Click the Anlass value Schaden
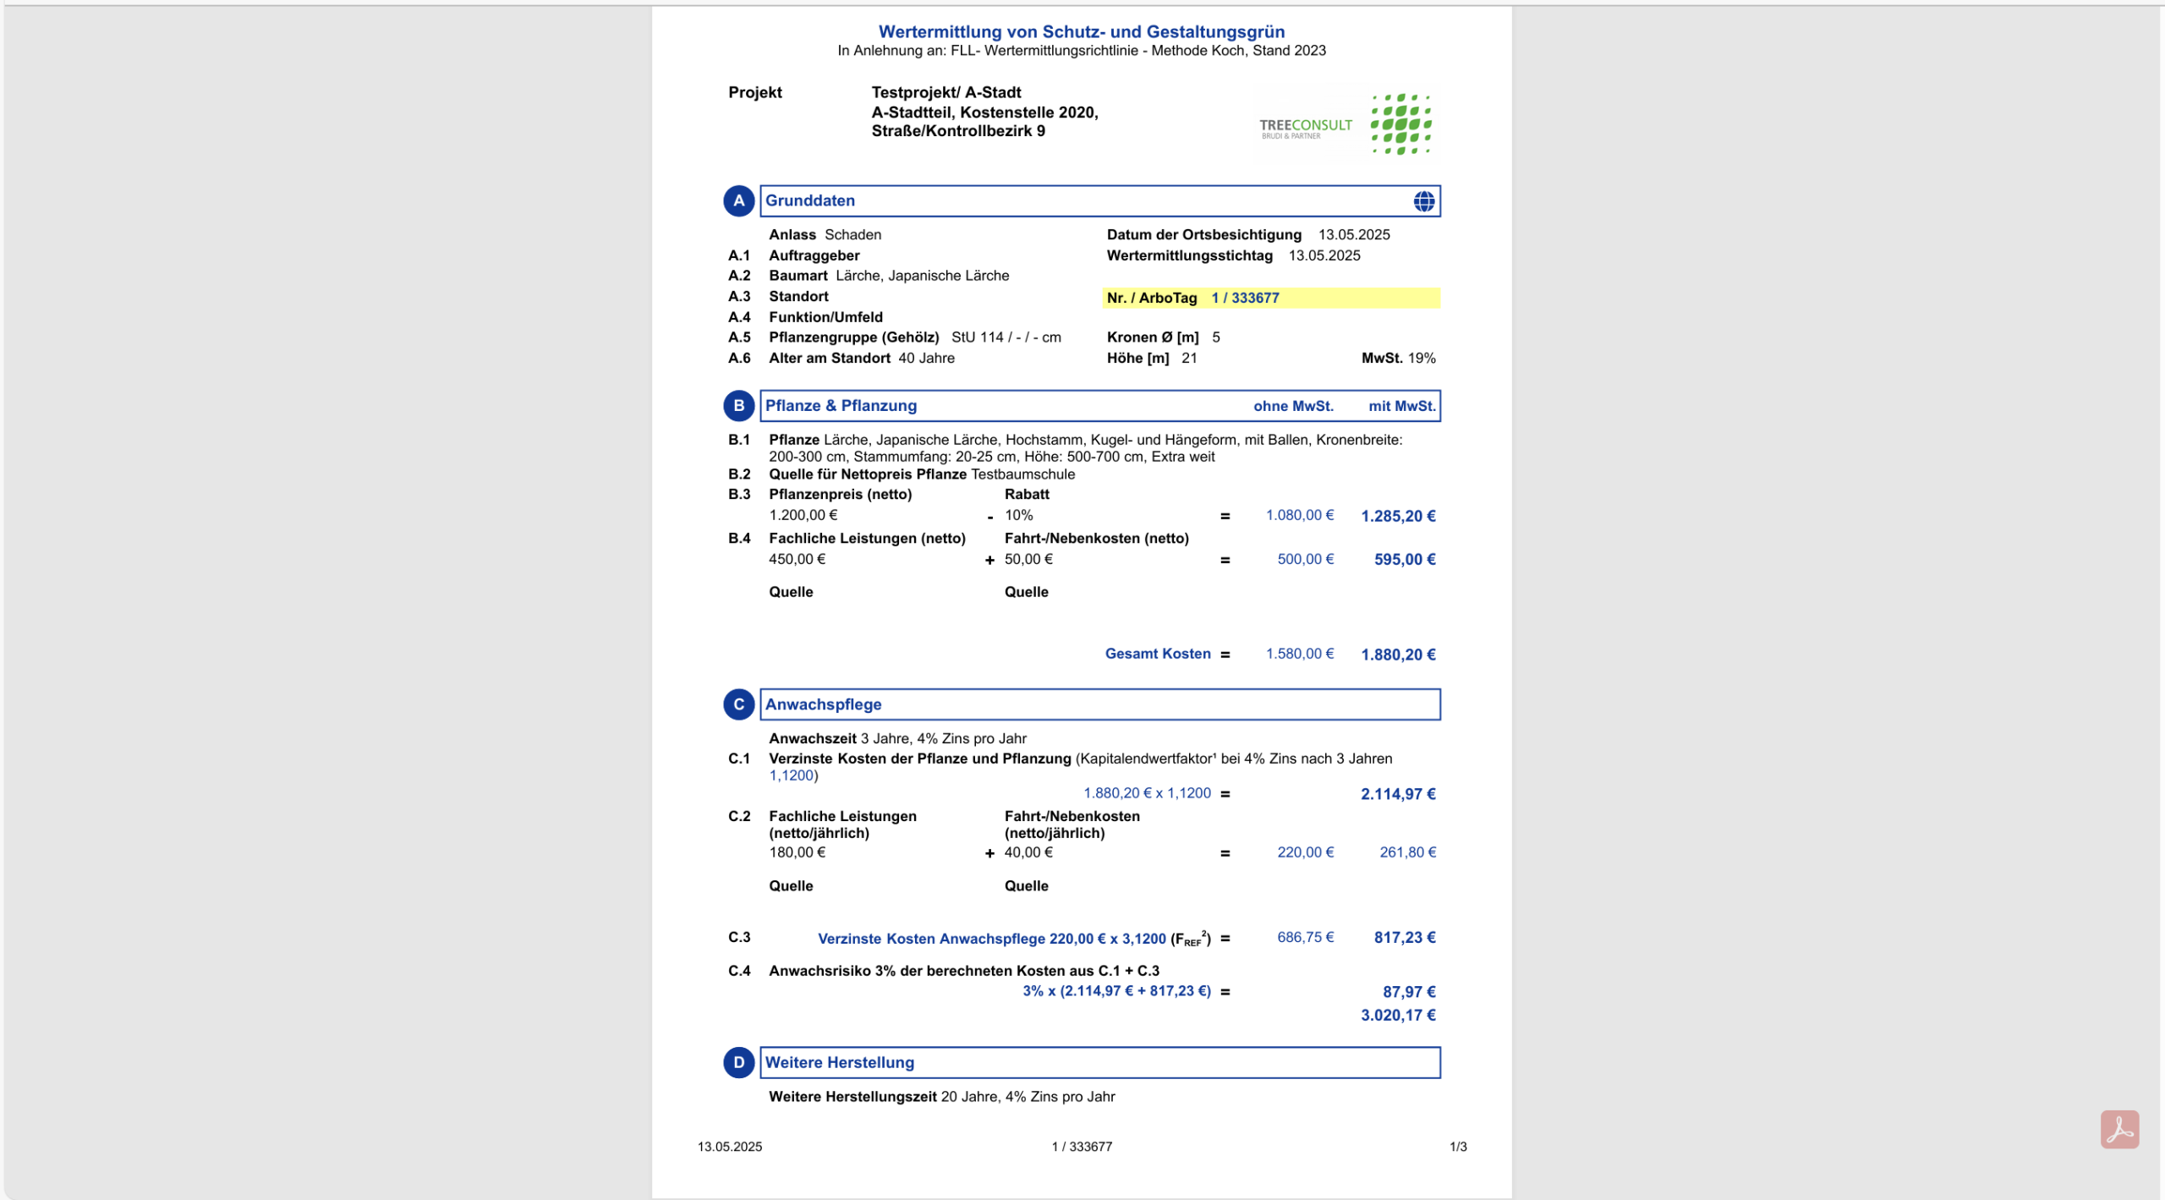 click(x=852, y=234)
